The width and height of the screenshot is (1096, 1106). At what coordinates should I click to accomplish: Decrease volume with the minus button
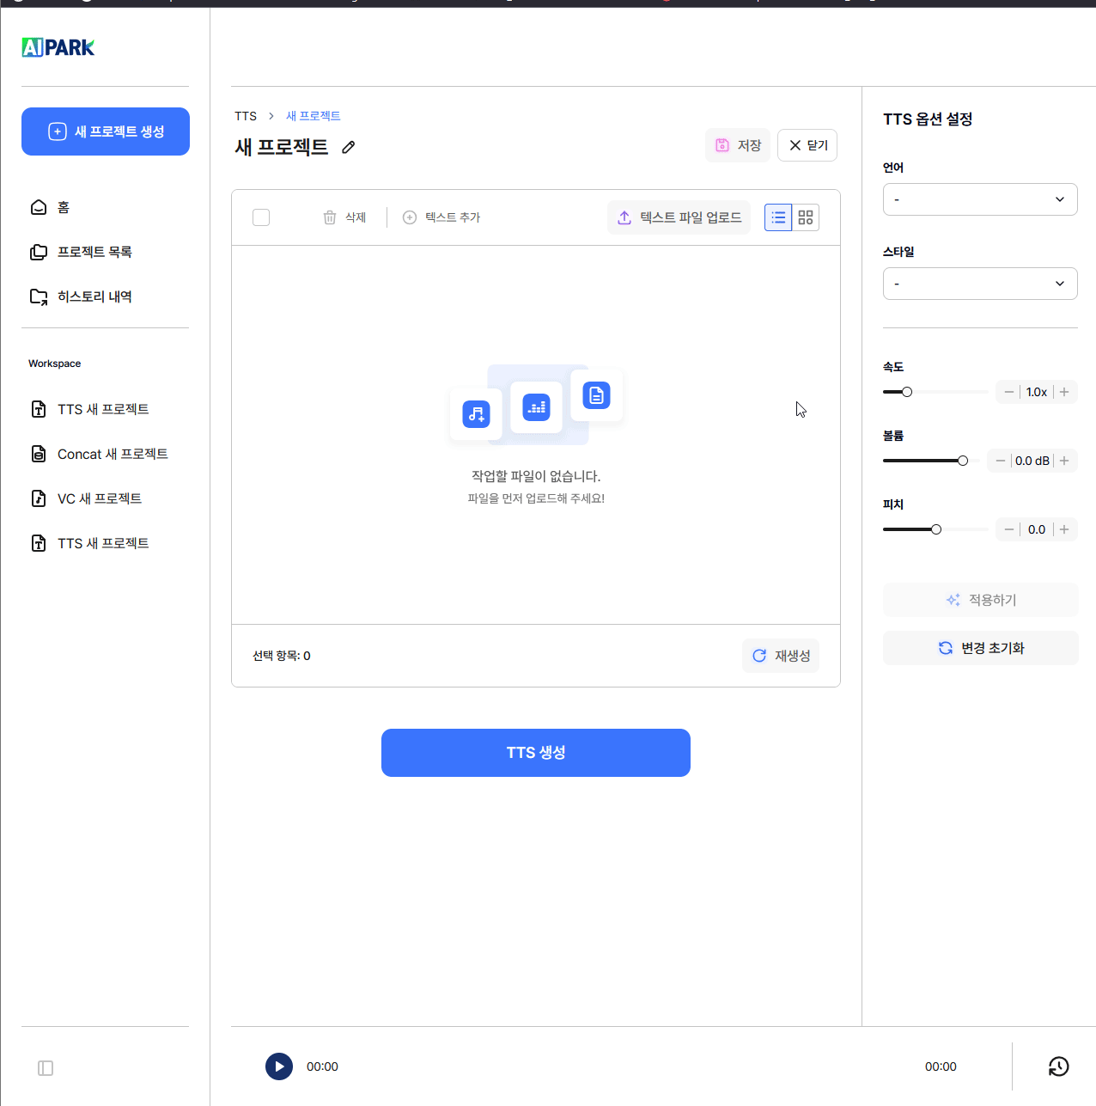coord(1000,461)
